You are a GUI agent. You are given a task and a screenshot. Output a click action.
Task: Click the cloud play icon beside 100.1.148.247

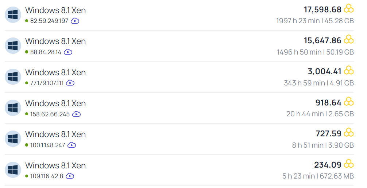[x=72, y=145]
